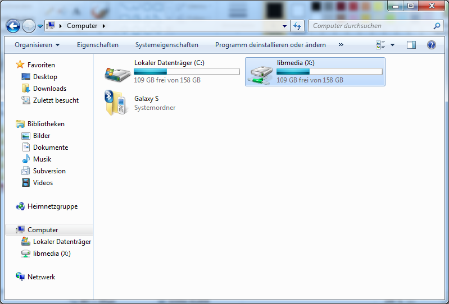Minimize the Explorer window
Viewport: 449px width, 304px height.
(396, 6)
